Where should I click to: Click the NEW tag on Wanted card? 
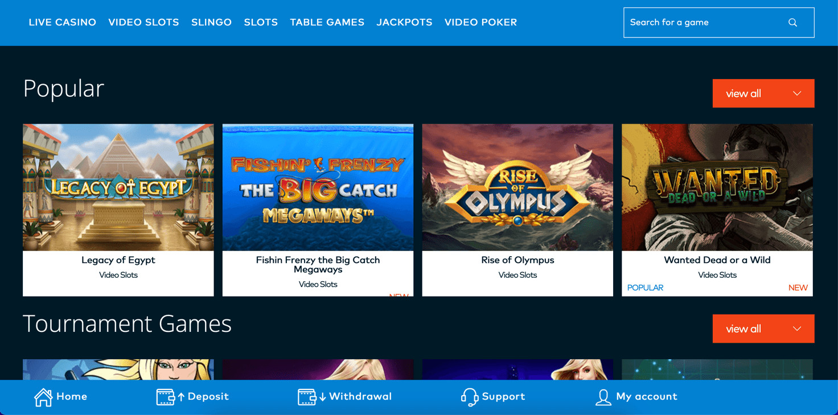798,288
